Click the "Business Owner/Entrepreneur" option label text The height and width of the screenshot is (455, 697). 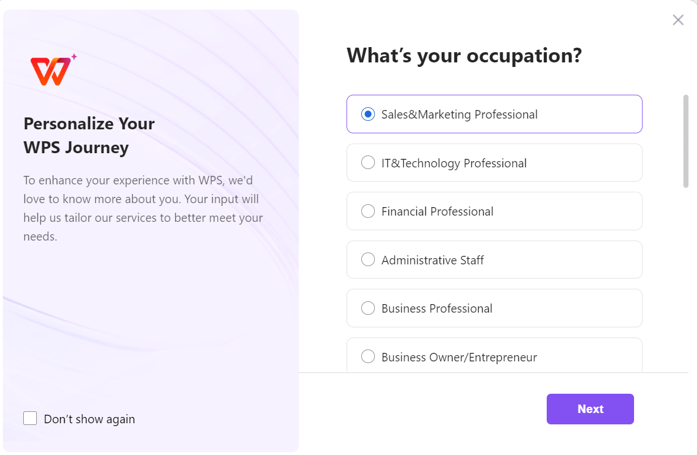tap(459, 357)
